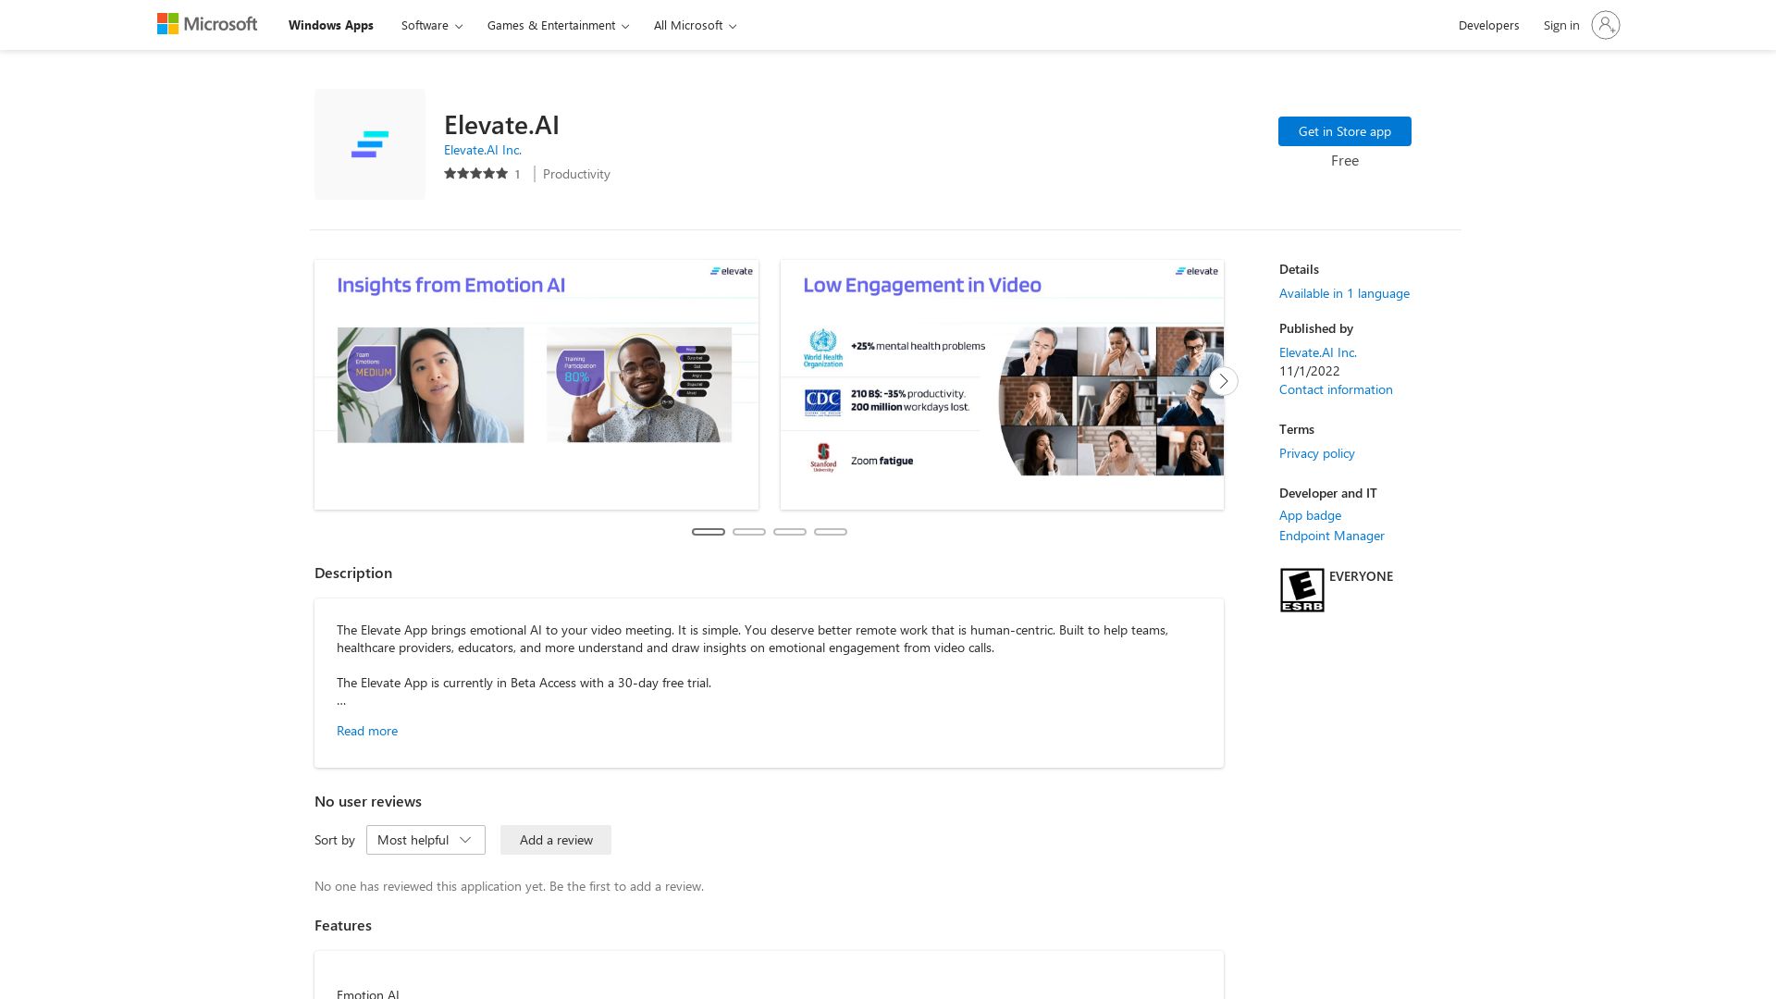
Task: Click the Get in Store app button
Action: pyautogui.click(x=1344, y=130)
